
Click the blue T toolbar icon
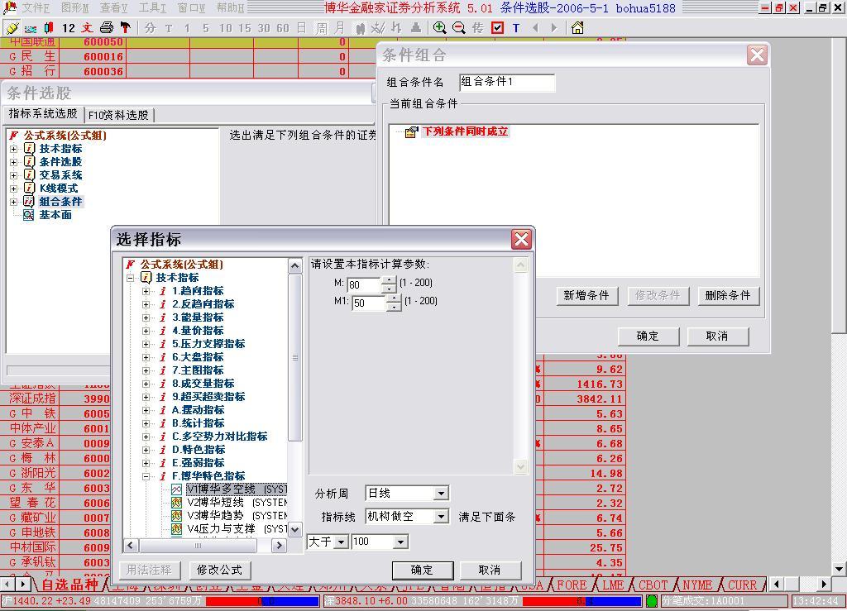516,28
